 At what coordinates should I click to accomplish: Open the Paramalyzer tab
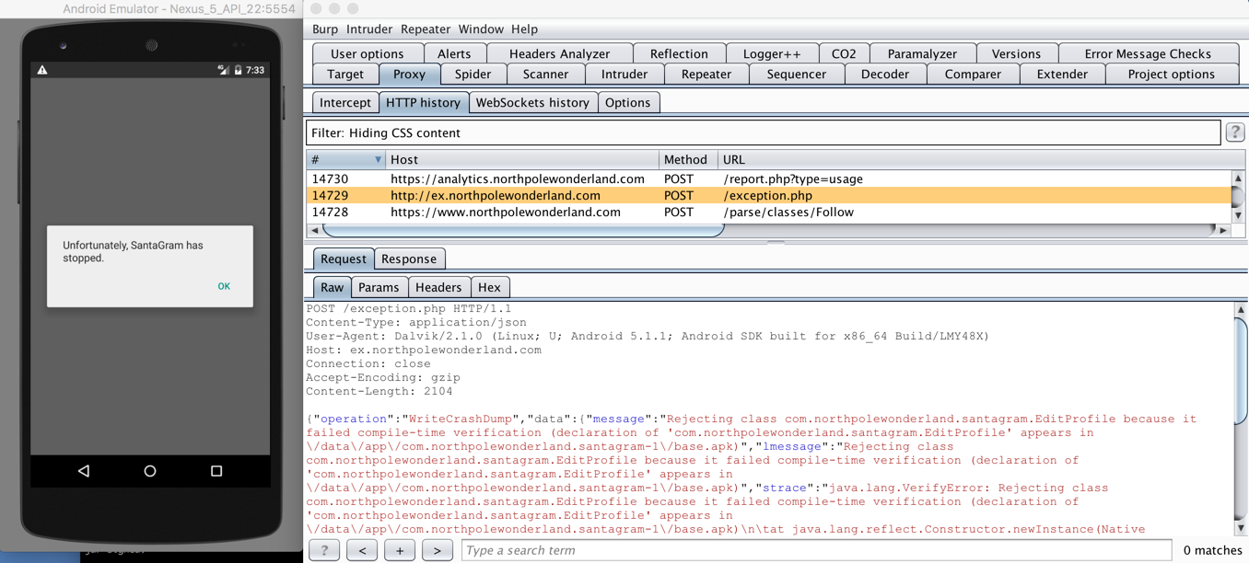(x=922, y=54)
